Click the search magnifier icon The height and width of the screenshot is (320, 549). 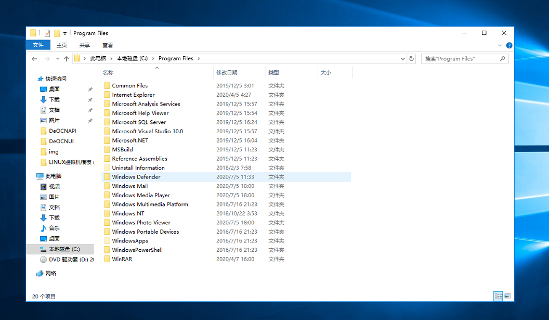(502, 59)
